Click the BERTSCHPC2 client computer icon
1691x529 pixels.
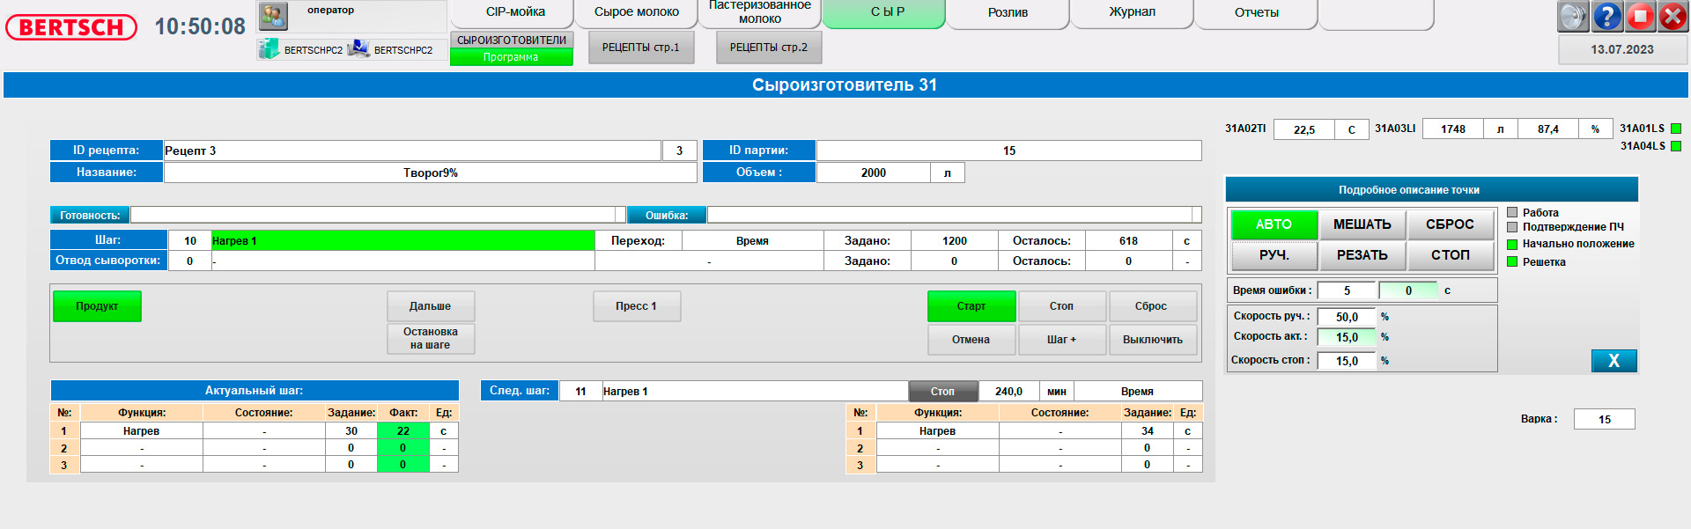(358, 49)
